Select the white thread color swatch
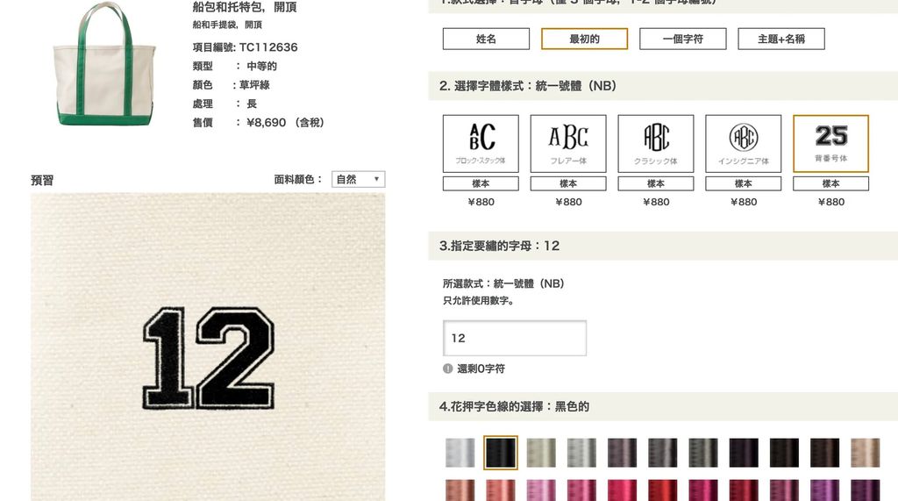Viewport: 898px width, 501px height. [x=460, y=453]
